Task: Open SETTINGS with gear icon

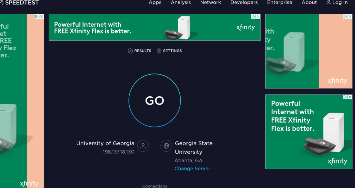Action: [169, 51]
